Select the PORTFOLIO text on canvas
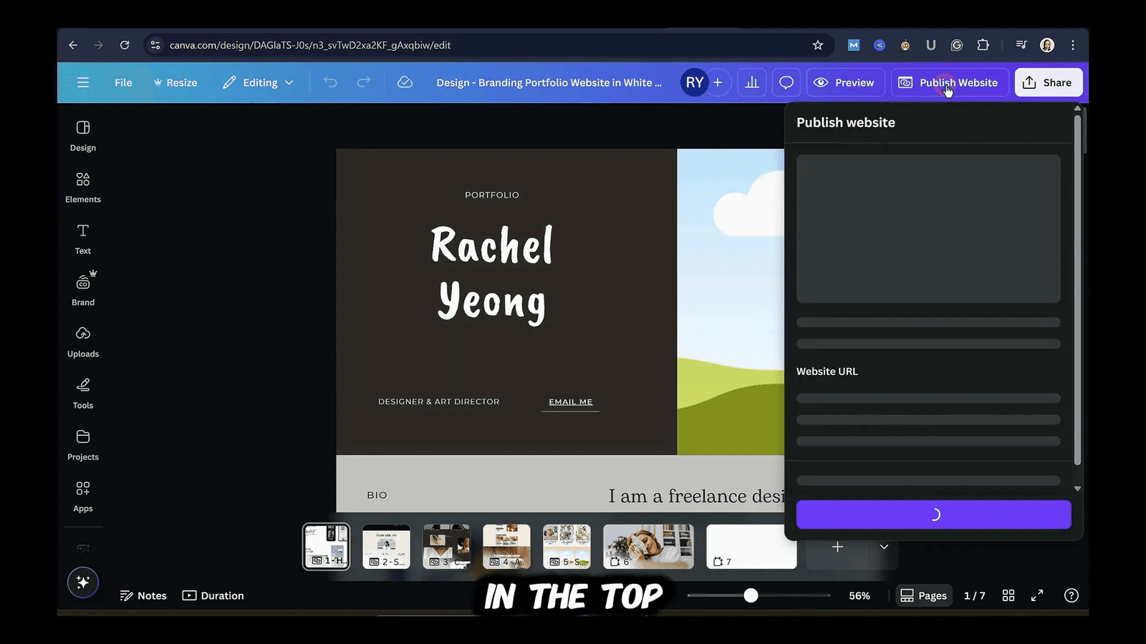This screenshot has width=1146, height=644. coord(492,195)
